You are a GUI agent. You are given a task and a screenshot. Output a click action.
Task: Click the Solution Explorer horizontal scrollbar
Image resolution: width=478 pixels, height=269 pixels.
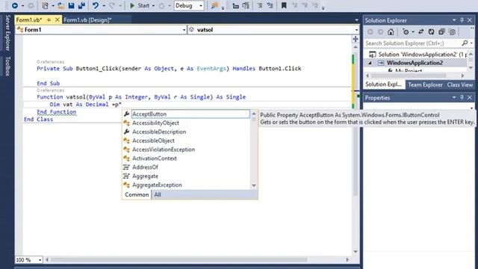[409, 75]
